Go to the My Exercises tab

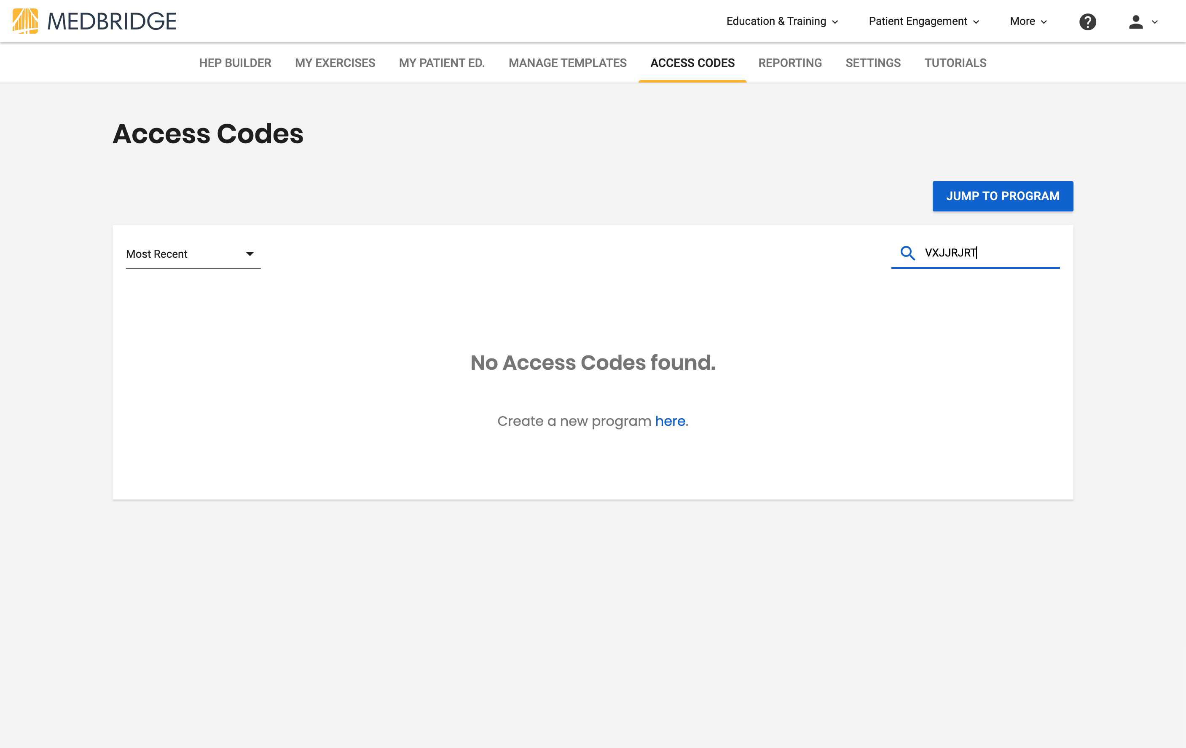pyautogui.click(x=335, y=63)
